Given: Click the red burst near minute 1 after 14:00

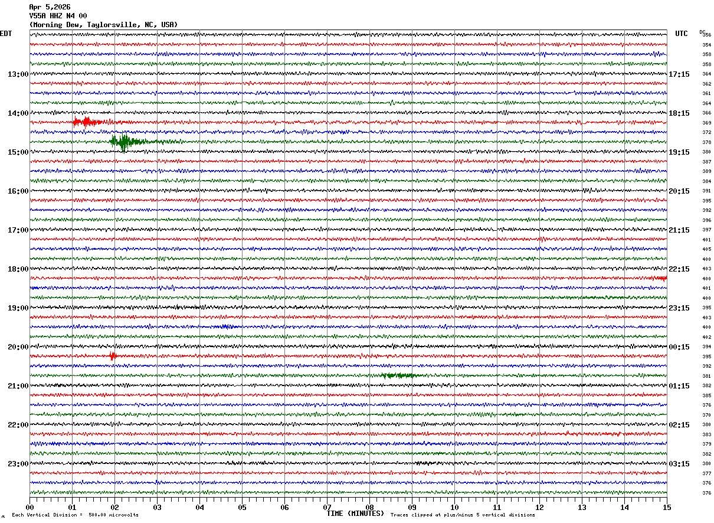Looking at the screenshot, I should pyautogui.click(x=87, y=122).
